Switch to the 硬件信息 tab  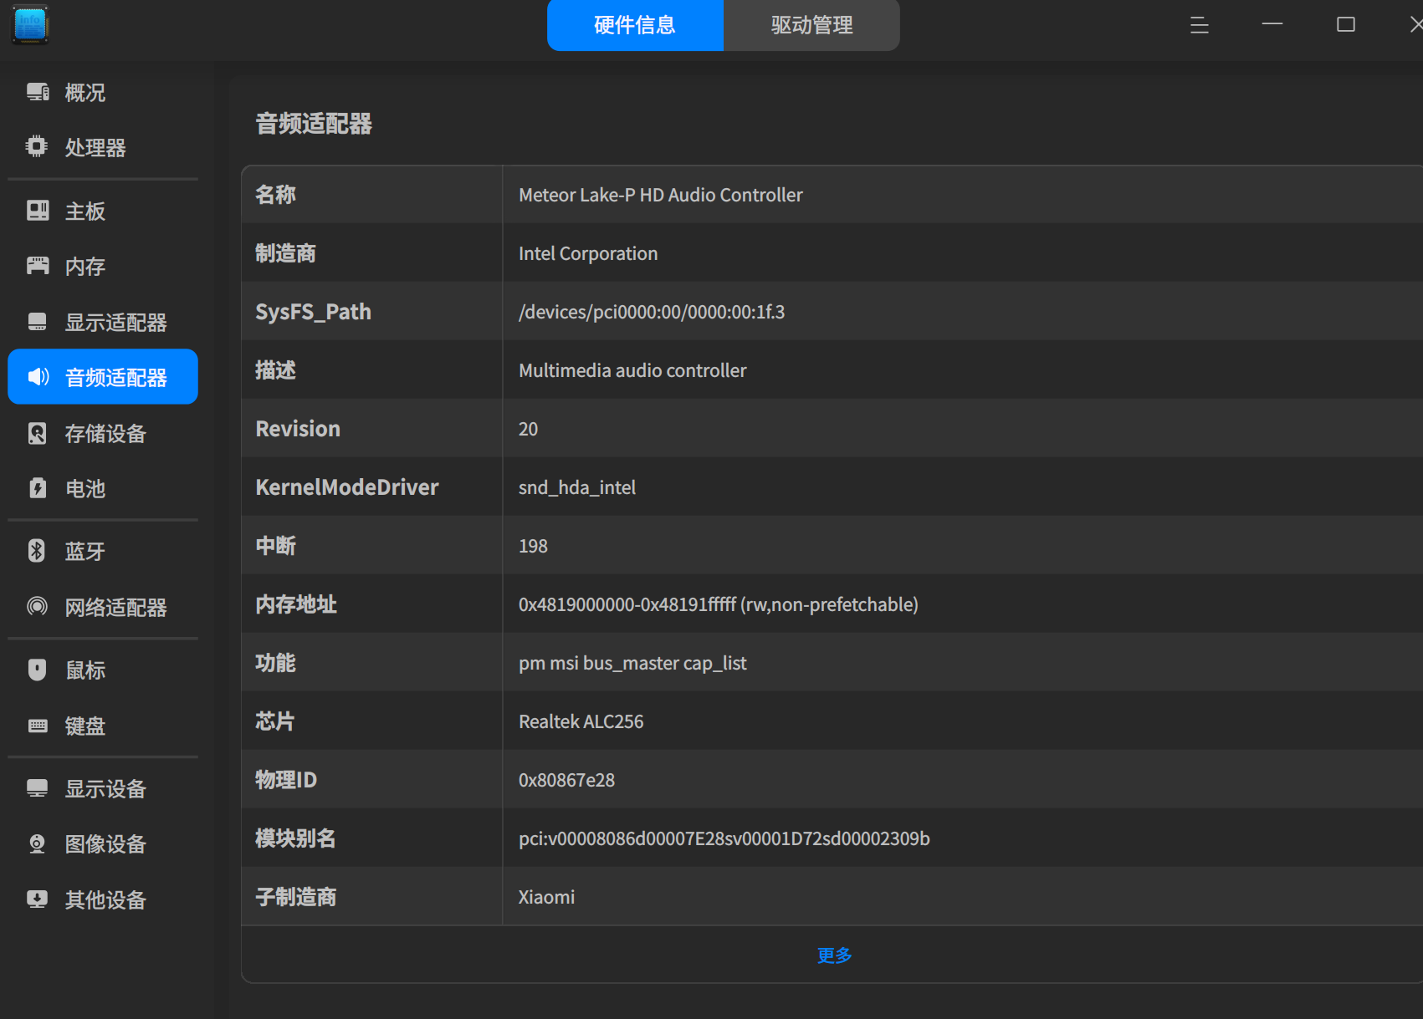(x=635, y=25)
